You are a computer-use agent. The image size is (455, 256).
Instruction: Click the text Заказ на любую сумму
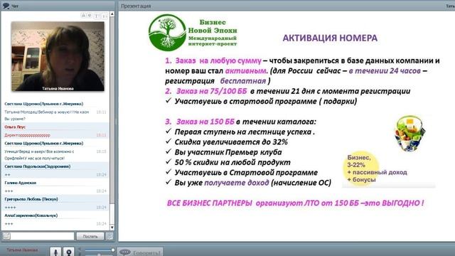(x=218, y=60)
